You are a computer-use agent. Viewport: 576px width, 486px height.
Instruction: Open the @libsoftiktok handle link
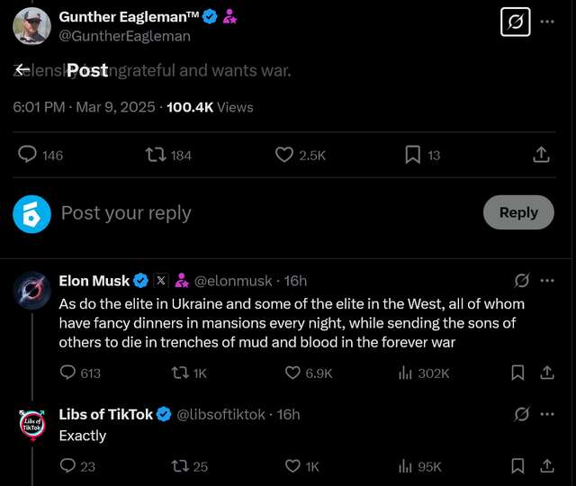(x=220, y=414)
